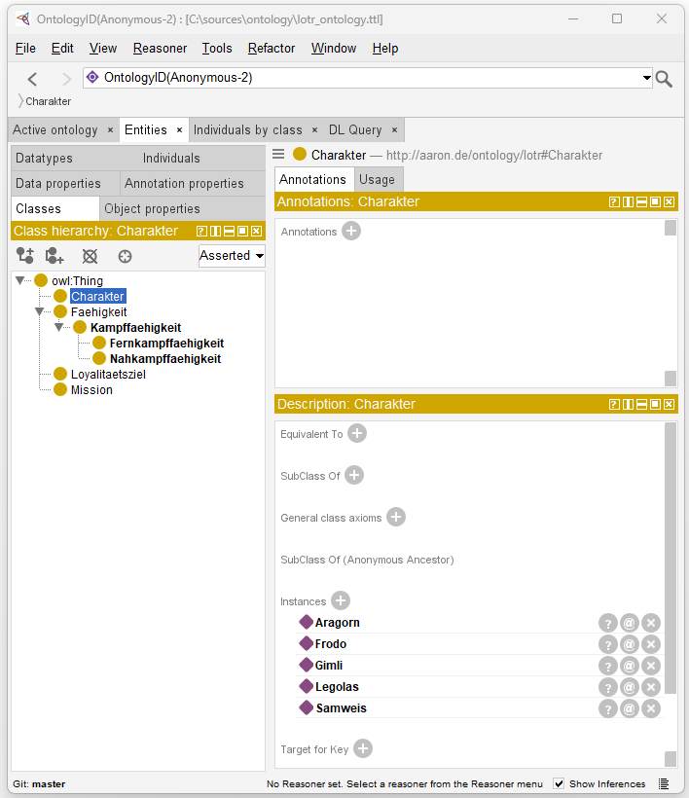Remove the Aragorn instance
The height and width of the screenshot is (798, 689).
click(651, 623)
